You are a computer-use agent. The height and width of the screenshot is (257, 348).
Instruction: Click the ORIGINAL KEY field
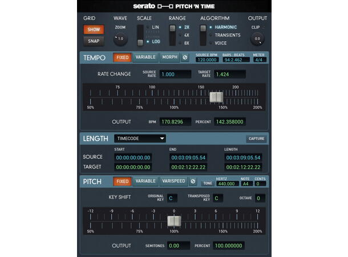coord(172,198)
